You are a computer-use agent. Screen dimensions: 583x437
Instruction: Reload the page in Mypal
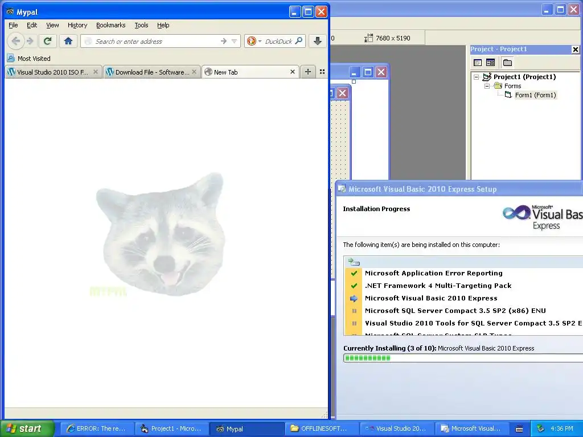click(47, 41)
